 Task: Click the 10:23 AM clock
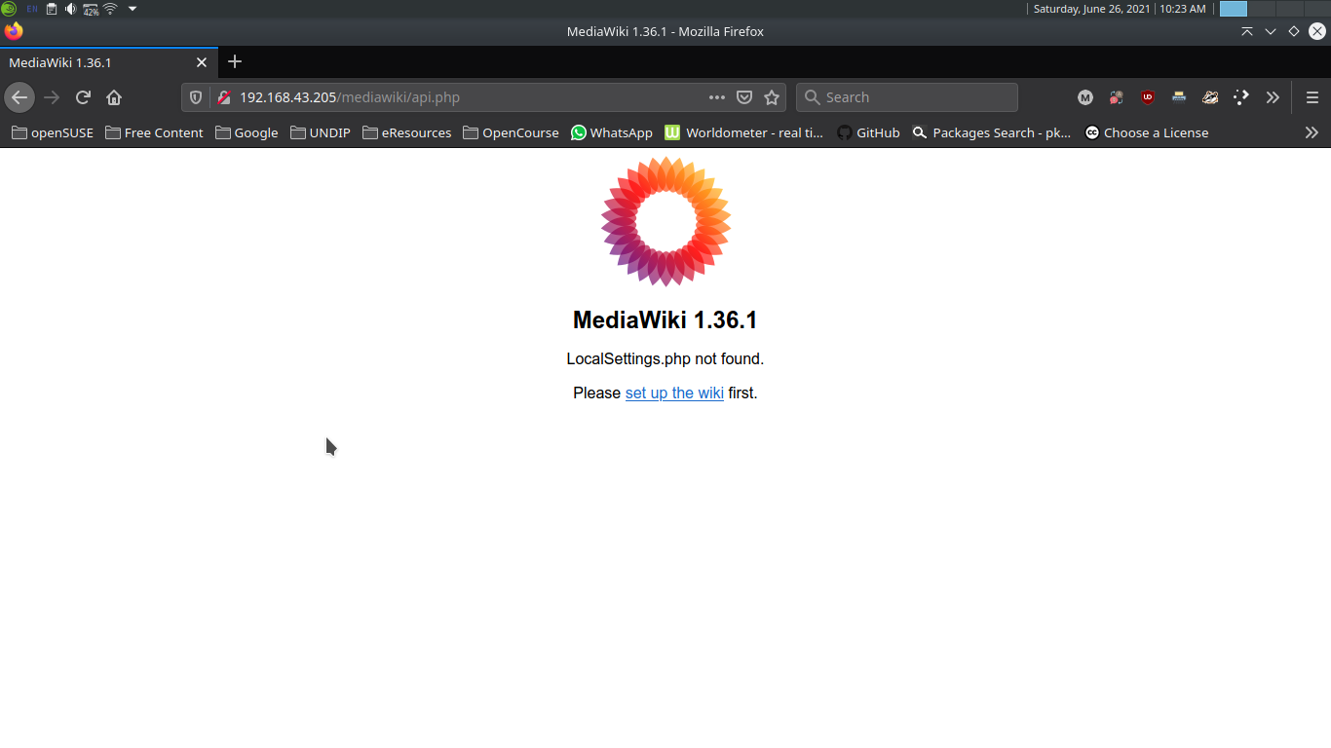[1182, 9]
